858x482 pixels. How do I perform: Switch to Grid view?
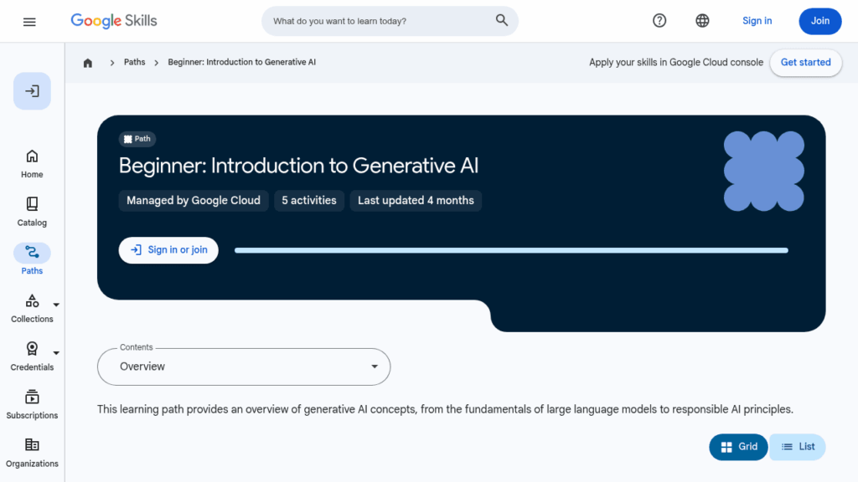(739, 447)
